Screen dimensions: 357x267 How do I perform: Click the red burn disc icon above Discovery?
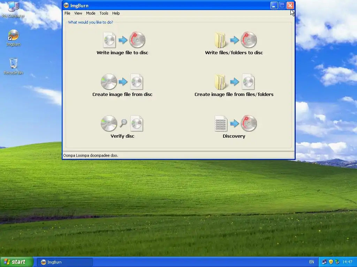point(249,123)
